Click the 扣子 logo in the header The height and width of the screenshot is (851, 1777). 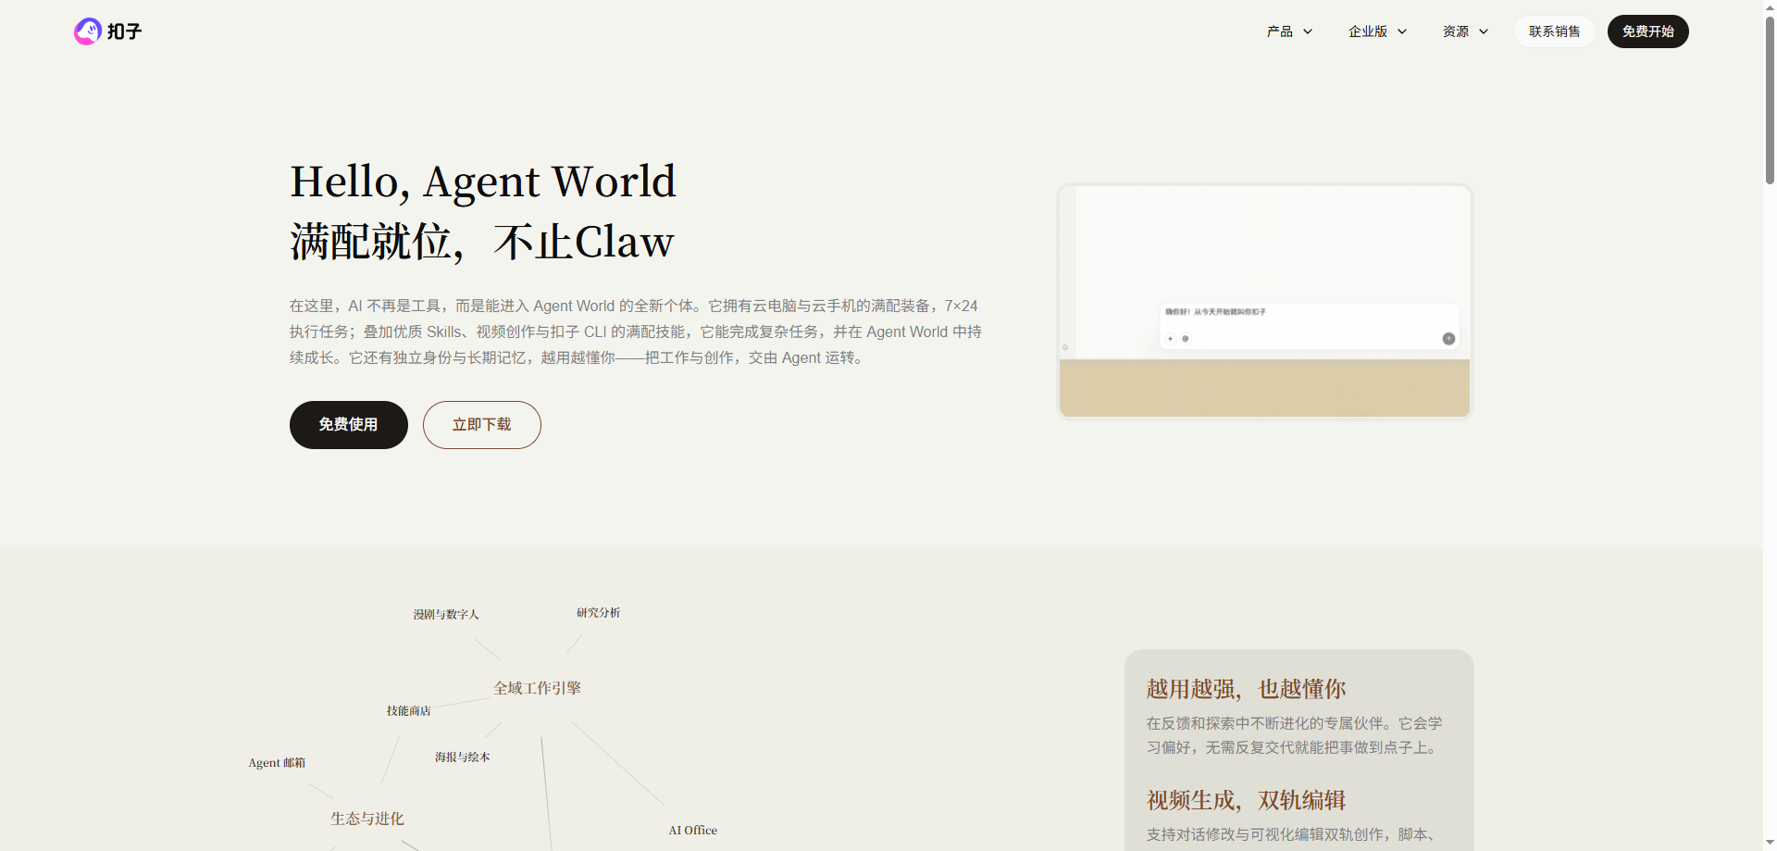tap(107, 31)
